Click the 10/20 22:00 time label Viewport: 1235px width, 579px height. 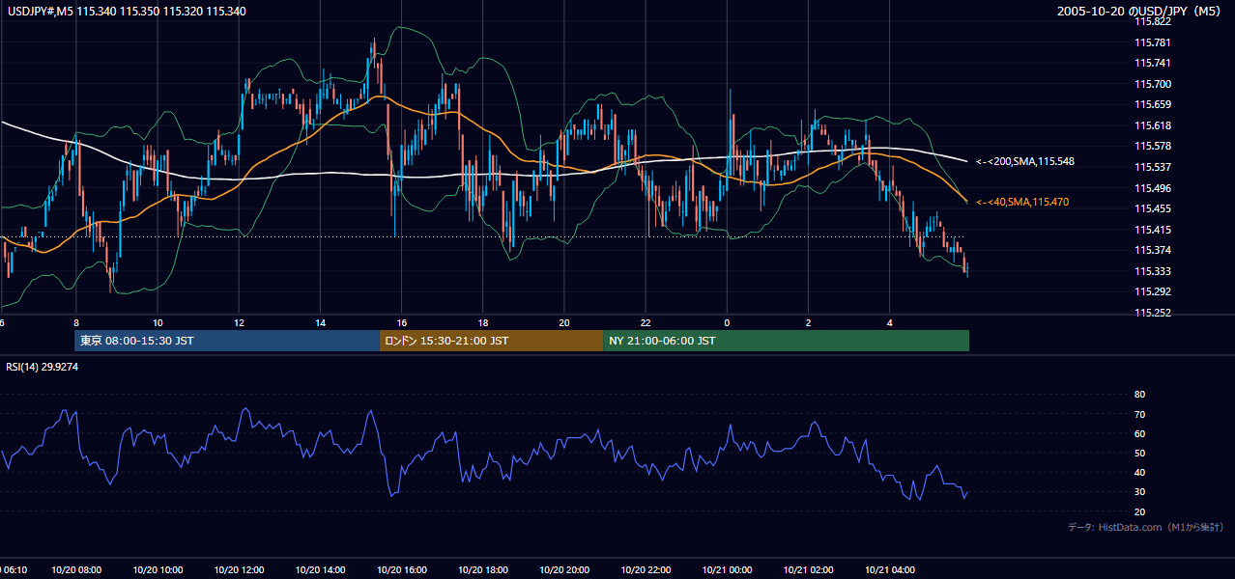645,570
